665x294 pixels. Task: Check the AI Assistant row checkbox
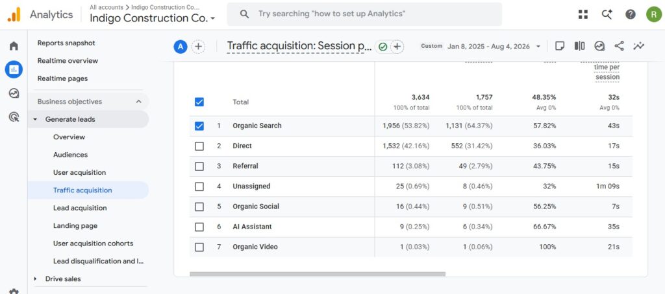(x=199, y=227)
